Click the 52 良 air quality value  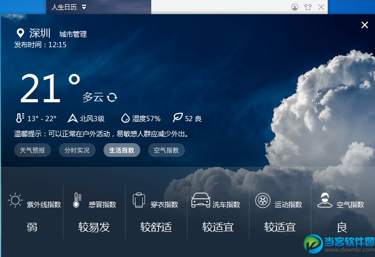[x=193, y=119]
